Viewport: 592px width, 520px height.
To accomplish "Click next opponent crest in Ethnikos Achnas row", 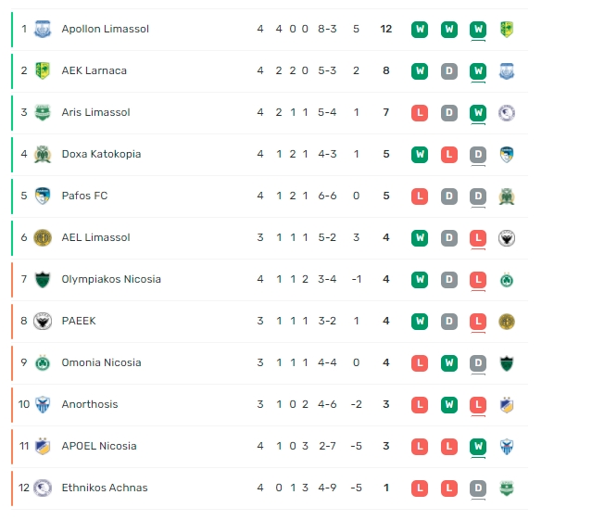I will click(x=507, y=488).
